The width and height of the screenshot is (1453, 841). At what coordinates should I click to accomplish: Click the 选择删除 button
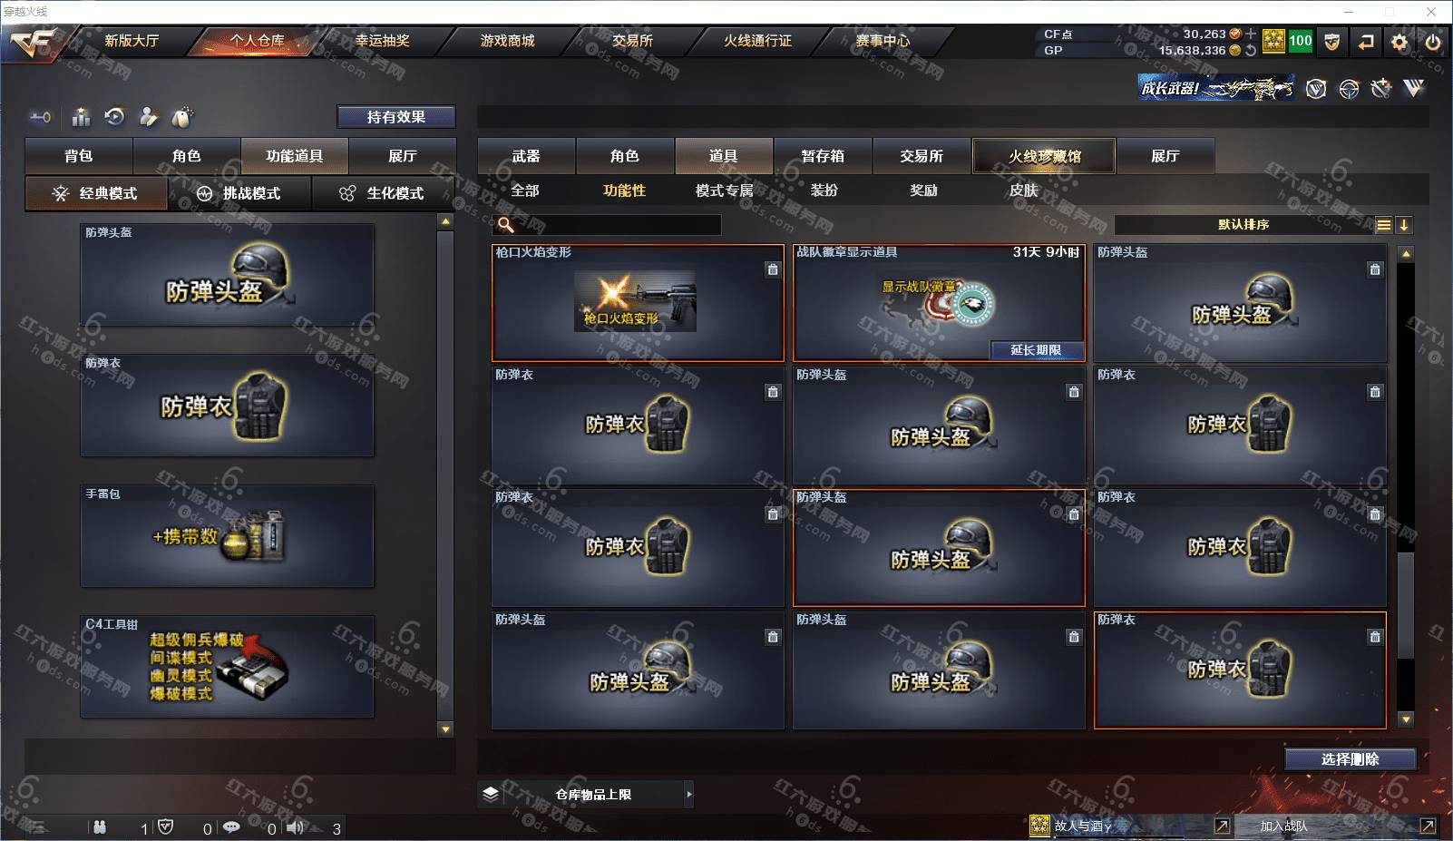1351,759
